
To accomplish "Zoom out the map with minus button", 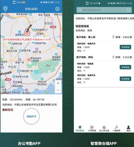I will [58, 90].
